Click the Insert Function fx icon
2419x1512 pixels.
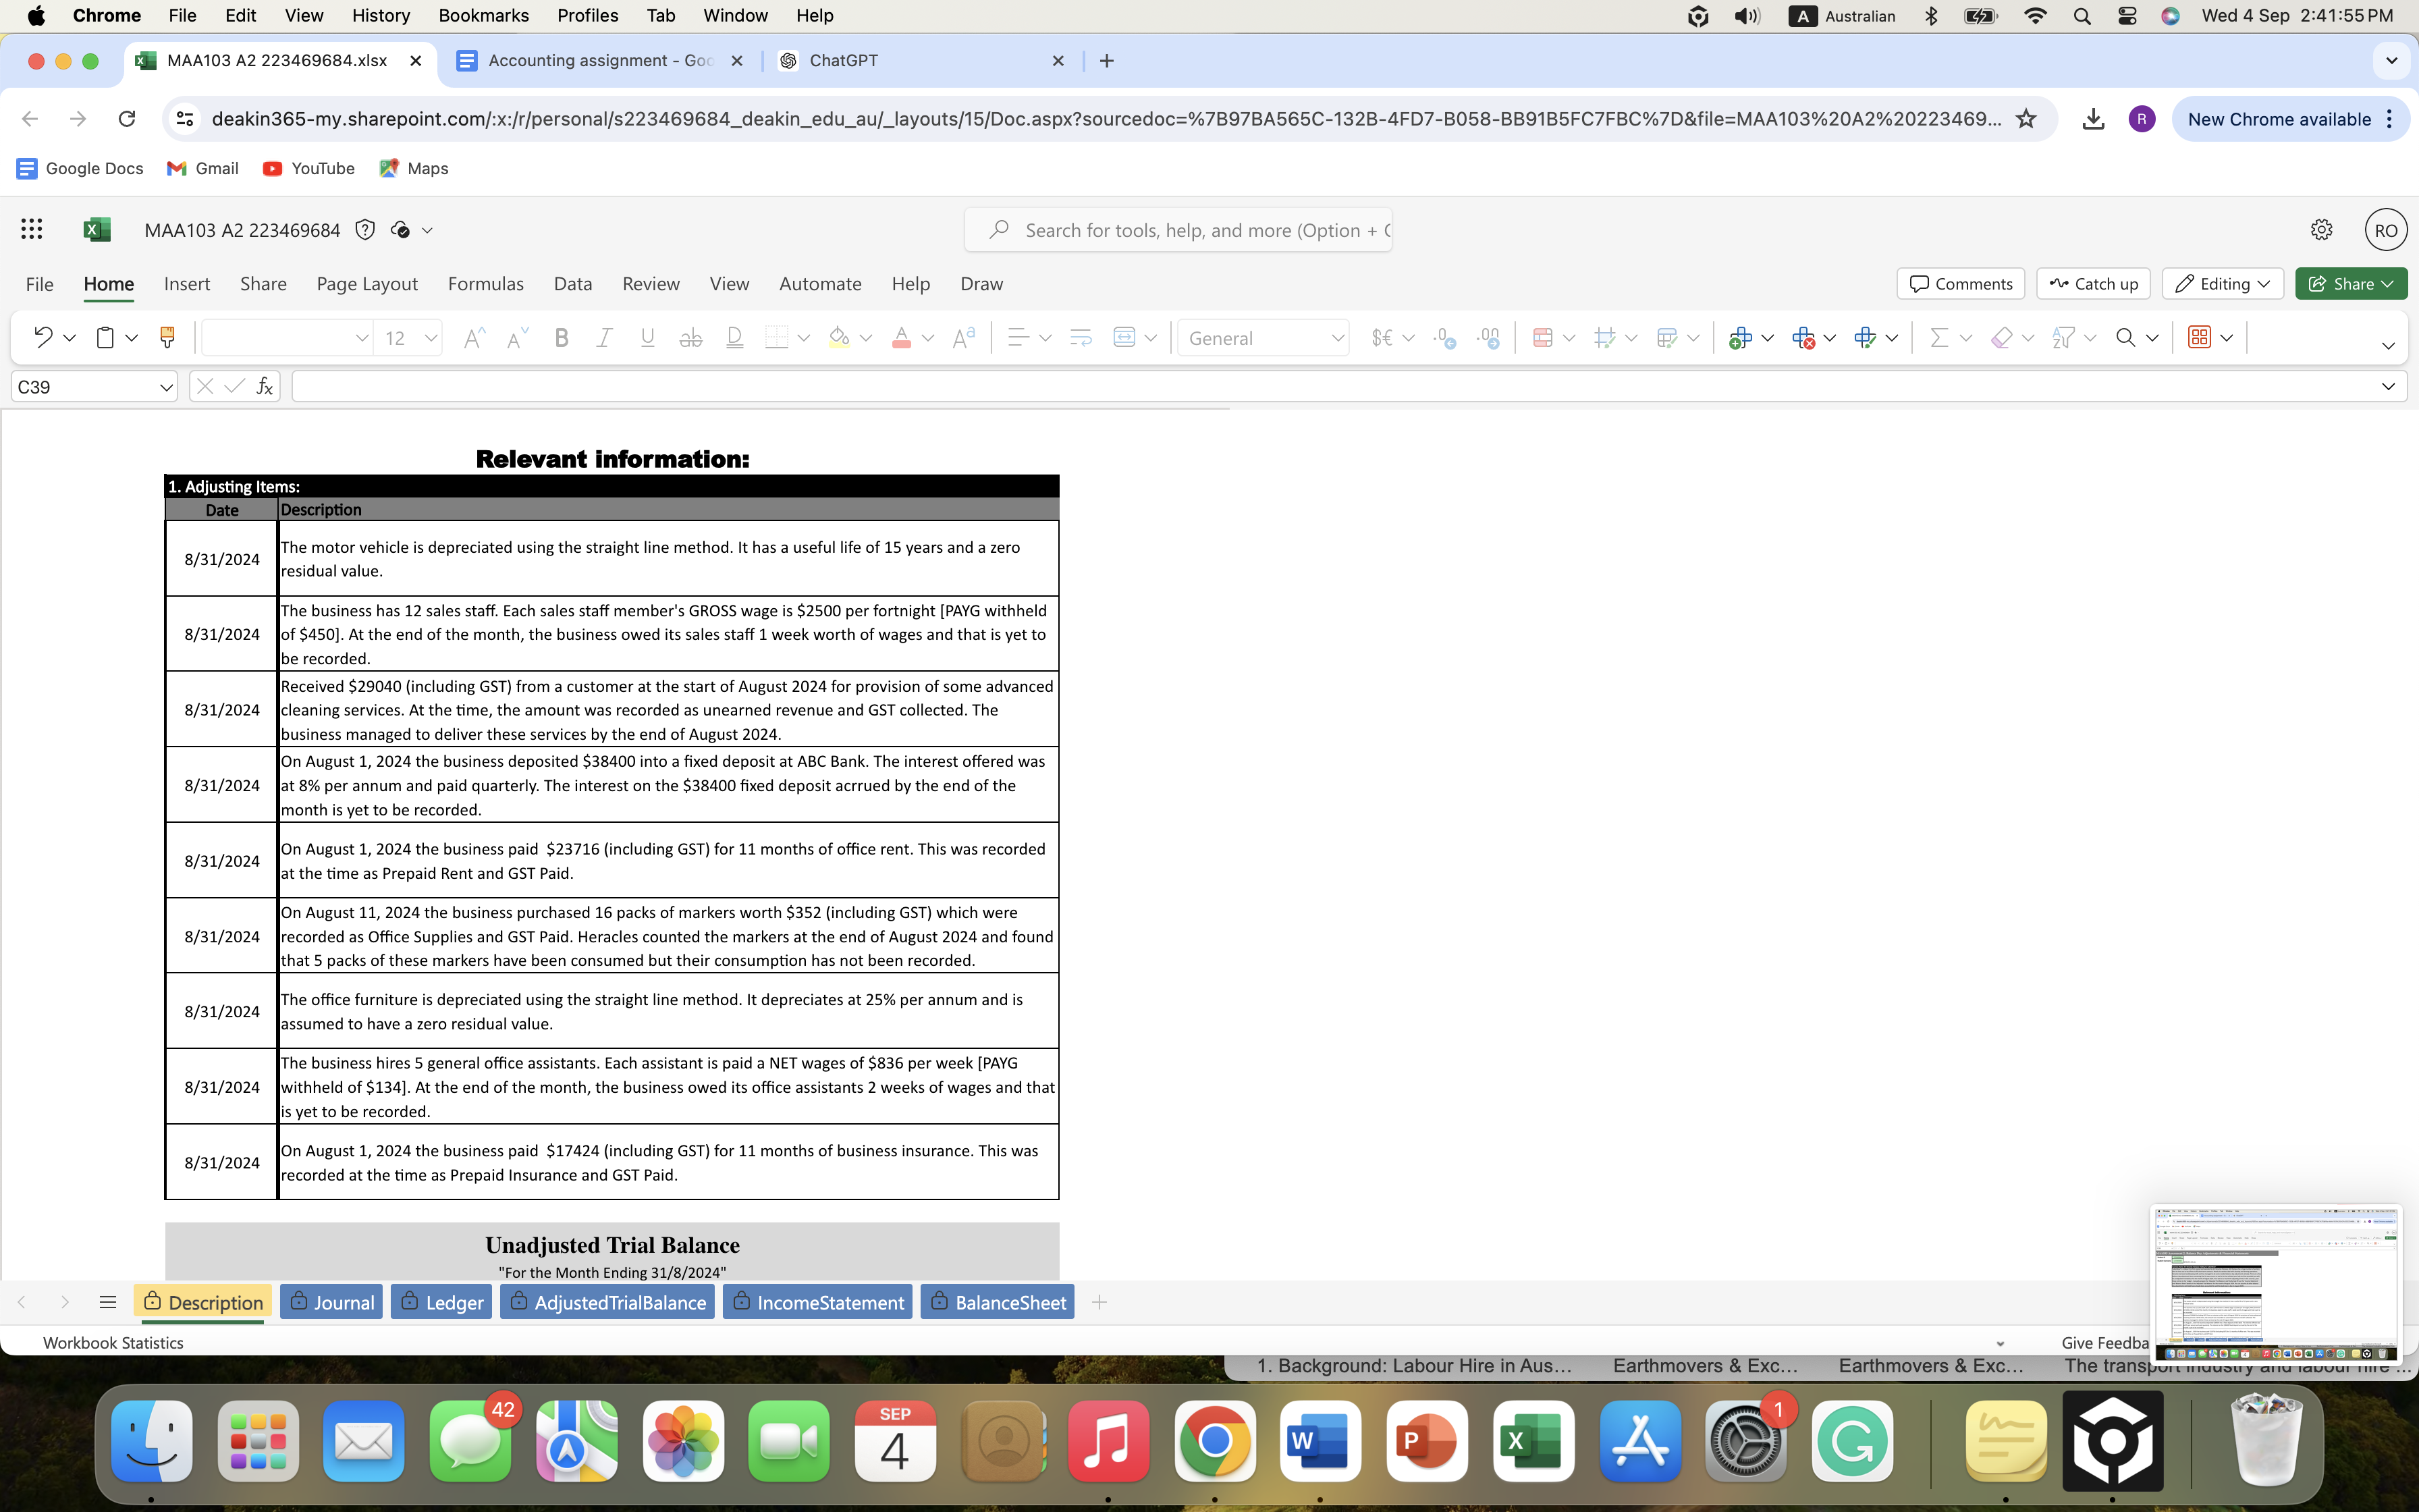pos(264,386)
